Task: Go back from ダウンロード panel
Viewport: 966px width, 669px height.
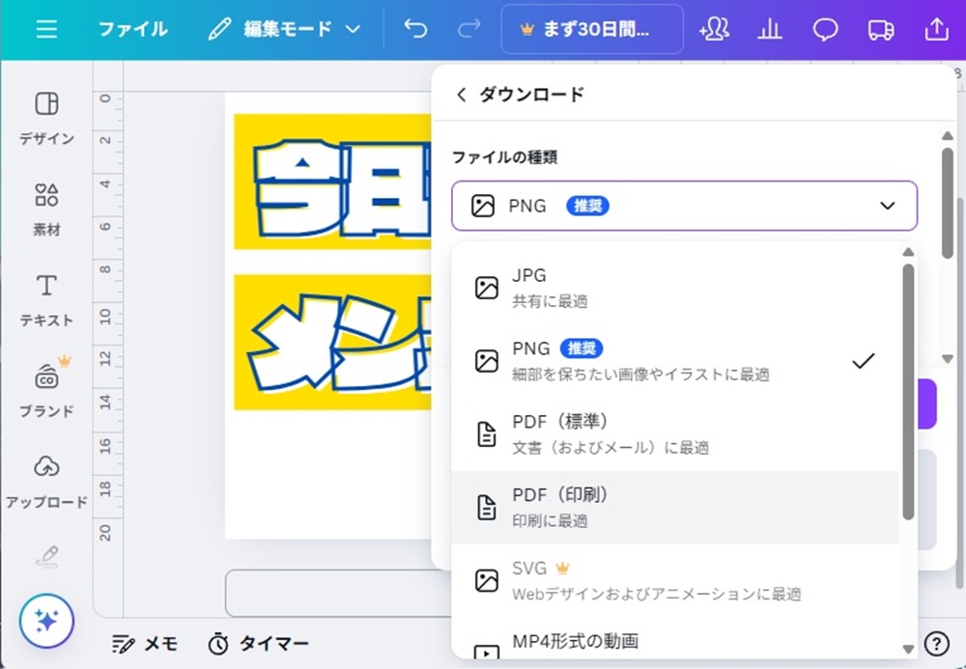Action: click(461, 94)
